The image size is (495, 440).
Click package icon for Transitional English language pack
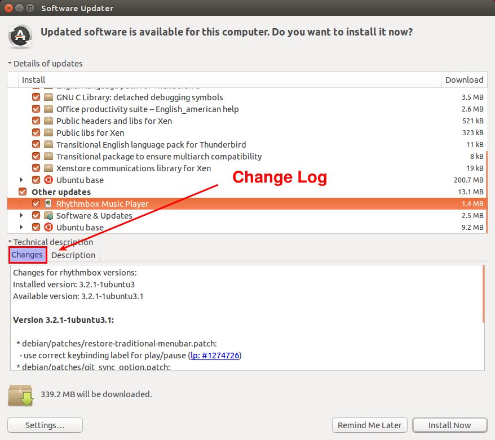[x=48, y=144]
